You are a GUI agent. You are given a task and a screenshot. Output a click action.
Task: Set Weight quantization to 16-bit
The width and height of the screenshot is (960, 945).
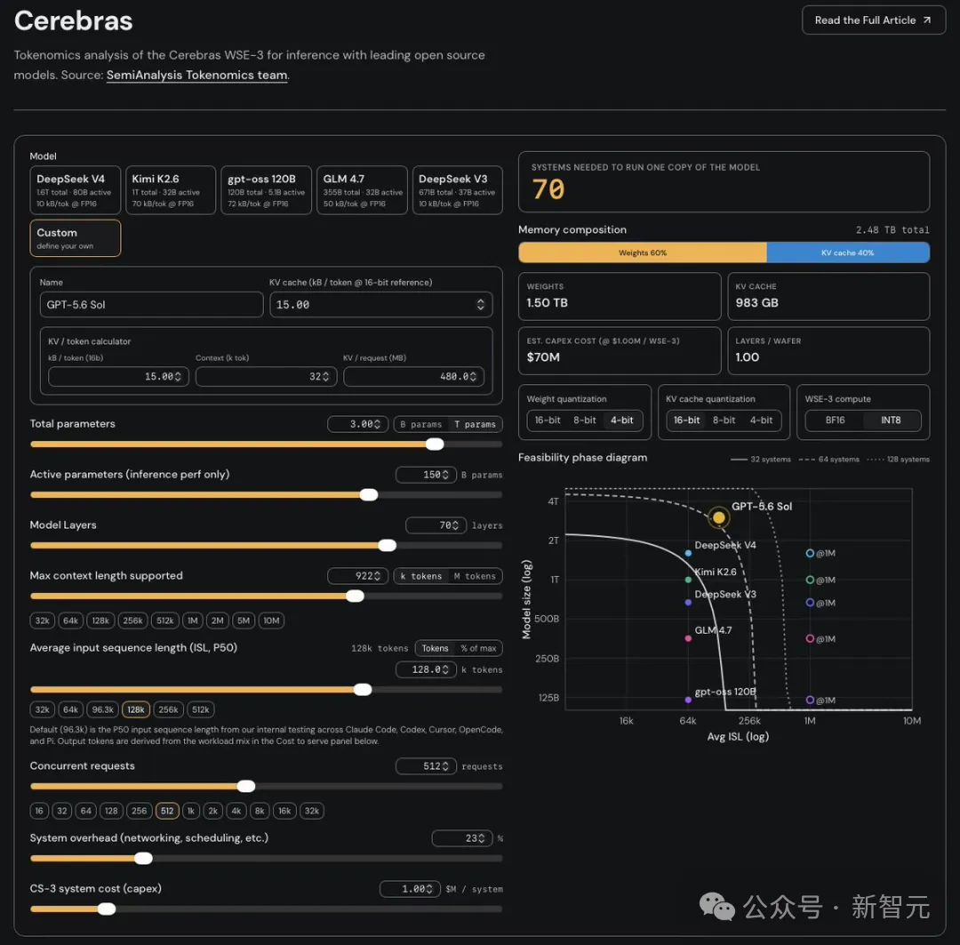click(548, 420)
